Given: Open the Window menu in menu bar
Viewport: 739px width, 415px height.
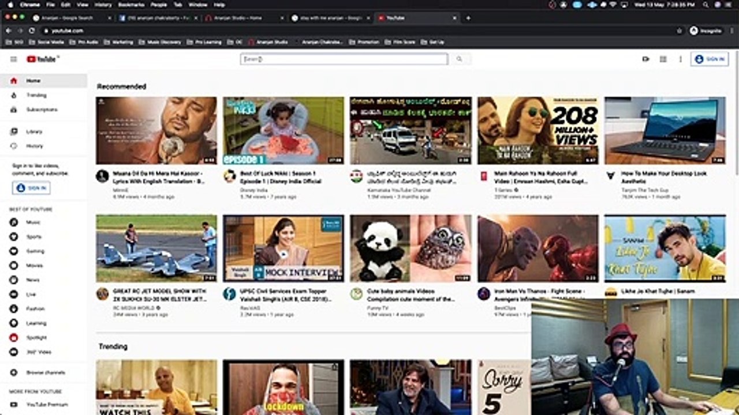Looking at the screenshot, I should coord(197,5).
